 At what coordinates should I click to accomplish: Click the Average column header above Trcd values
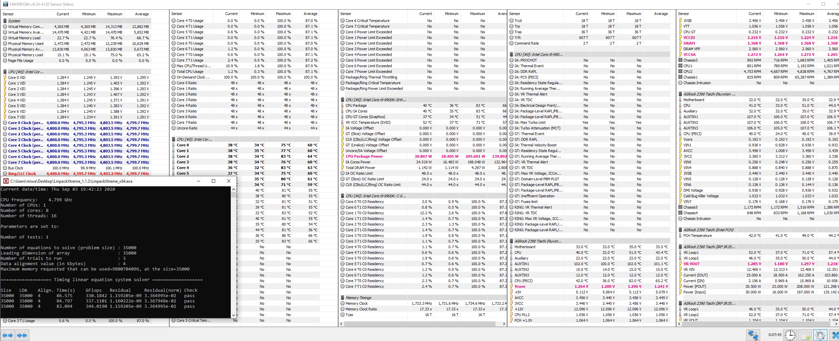coord(657,14)
